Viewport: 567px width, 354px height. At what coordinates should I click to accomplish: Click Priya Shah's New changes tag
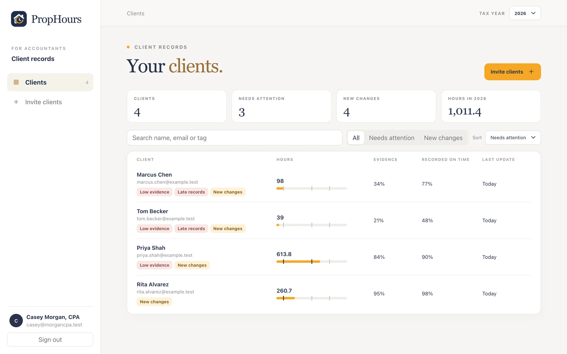[x=192, y=265]
